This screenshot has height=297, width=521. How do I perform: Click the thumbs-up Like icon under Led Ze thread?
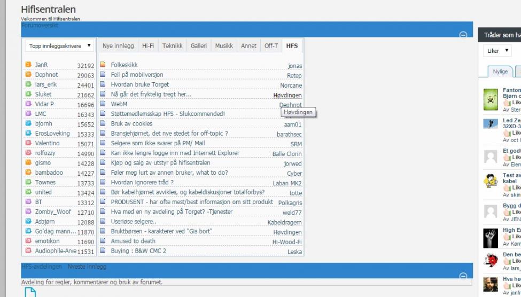507,133
